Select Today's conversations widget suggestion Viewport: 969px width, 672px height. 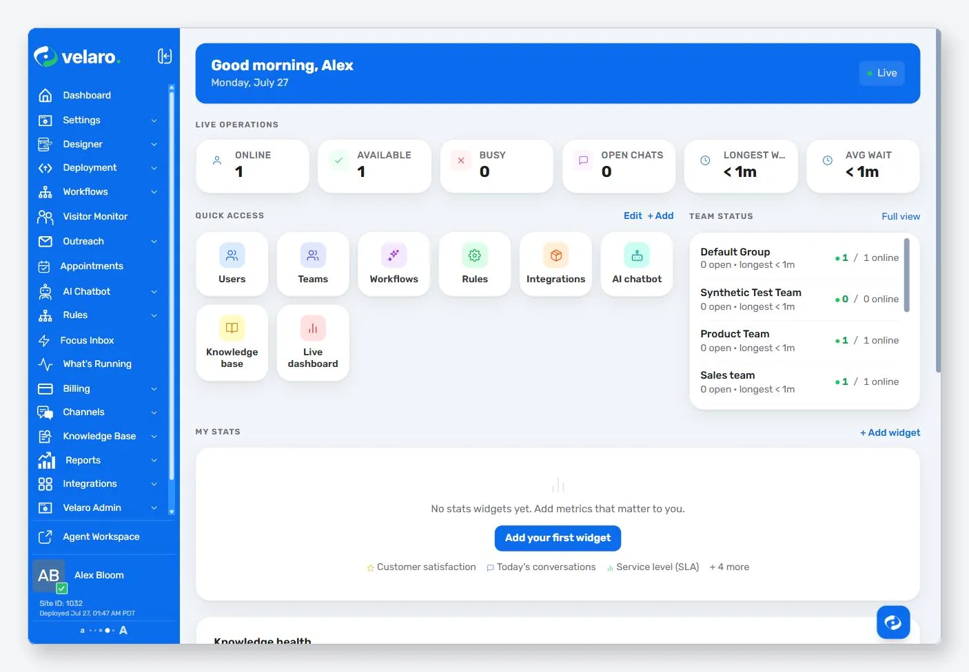coord(541,567)
